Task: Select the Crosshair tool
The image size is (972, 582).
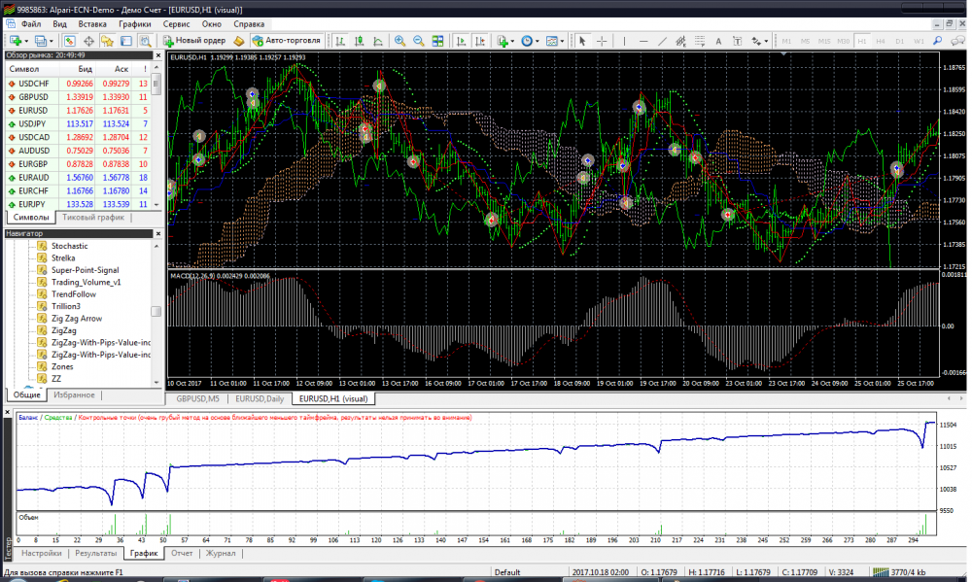Action: 602,41
